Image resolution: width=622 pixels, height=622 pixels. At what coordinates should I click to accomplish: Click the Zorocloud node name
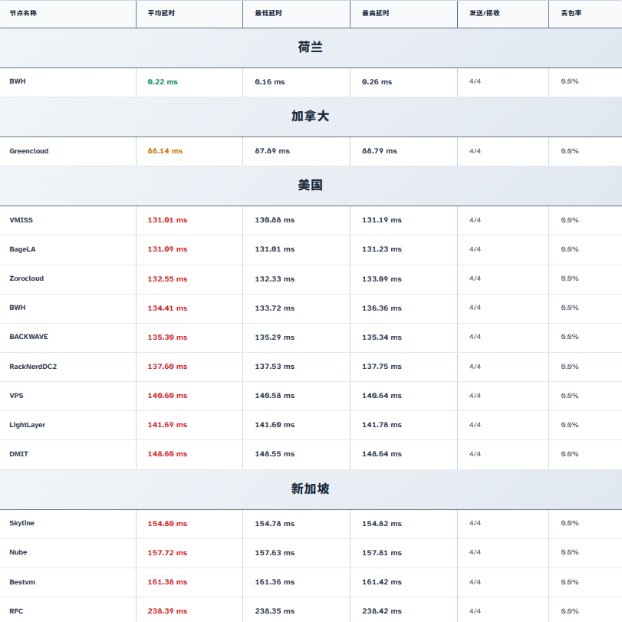coord(27,278)
